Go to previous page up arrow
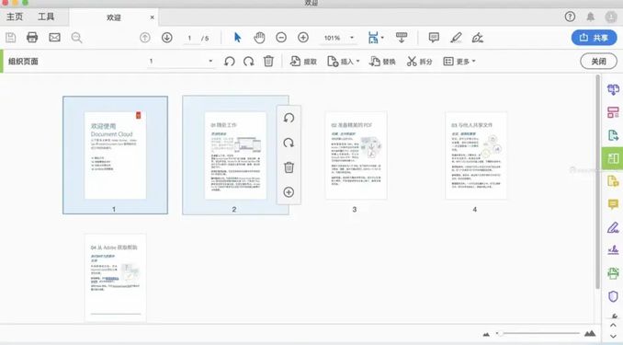This screenshot has height=345, width=623. click(145, 38)
